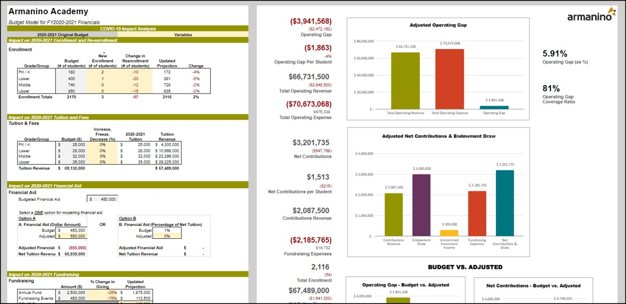Edit Option B Budget 1% cell
This screenshot has height=304, width=626.
[x=166, y=230]
